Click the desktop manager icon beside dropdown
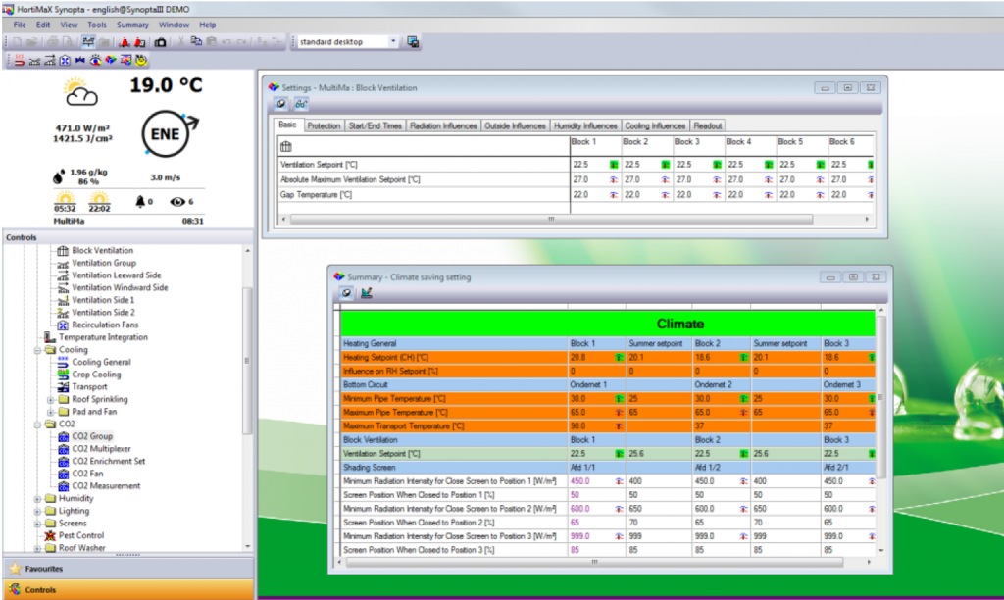 click(x=413, y=42)
